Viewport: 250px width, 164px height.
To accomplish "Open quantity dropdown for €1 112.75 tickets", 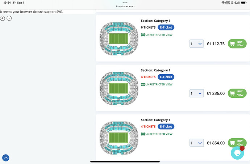I will pos(197,44).
